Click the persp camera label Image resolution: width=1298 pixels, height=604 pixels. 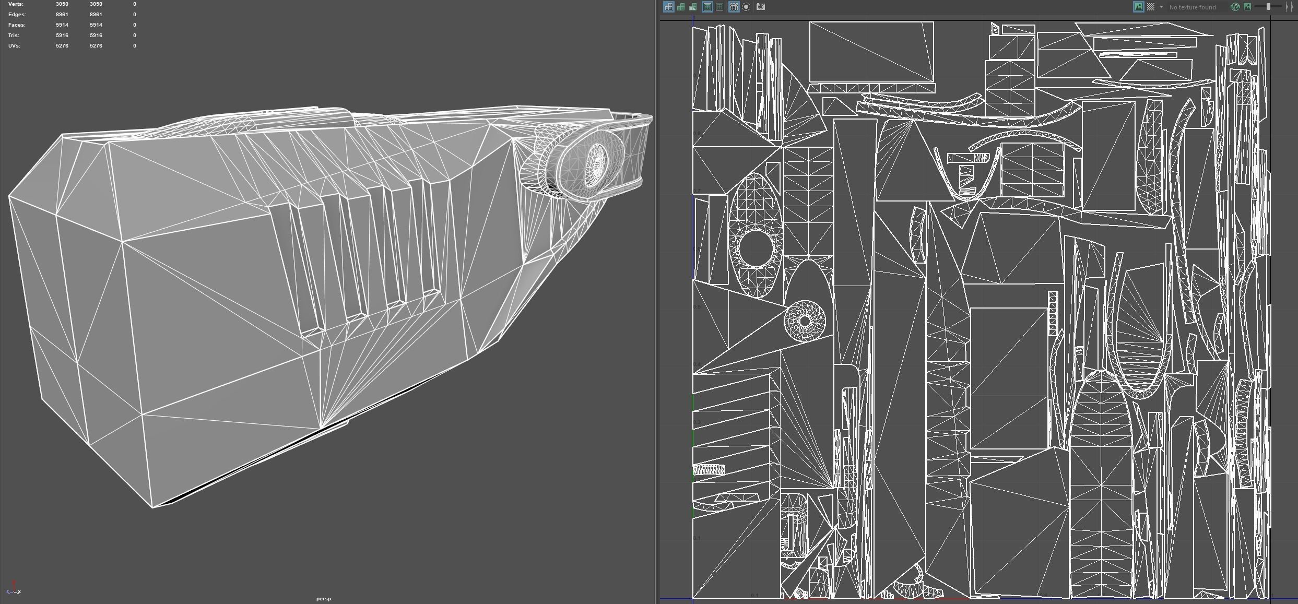323,598
